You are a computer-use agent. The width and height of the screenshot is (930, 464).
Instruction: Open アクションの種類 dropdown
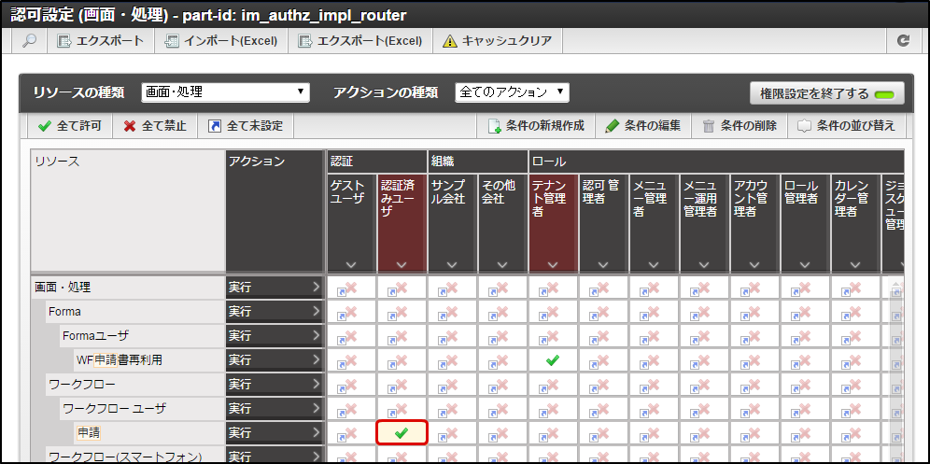[x=512, y=92]
